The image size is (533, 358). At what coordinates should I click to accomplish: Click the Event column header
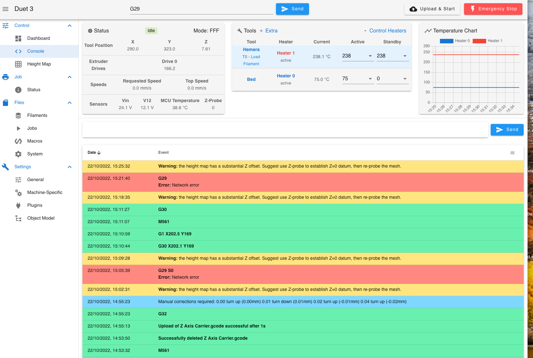point(163,153)
